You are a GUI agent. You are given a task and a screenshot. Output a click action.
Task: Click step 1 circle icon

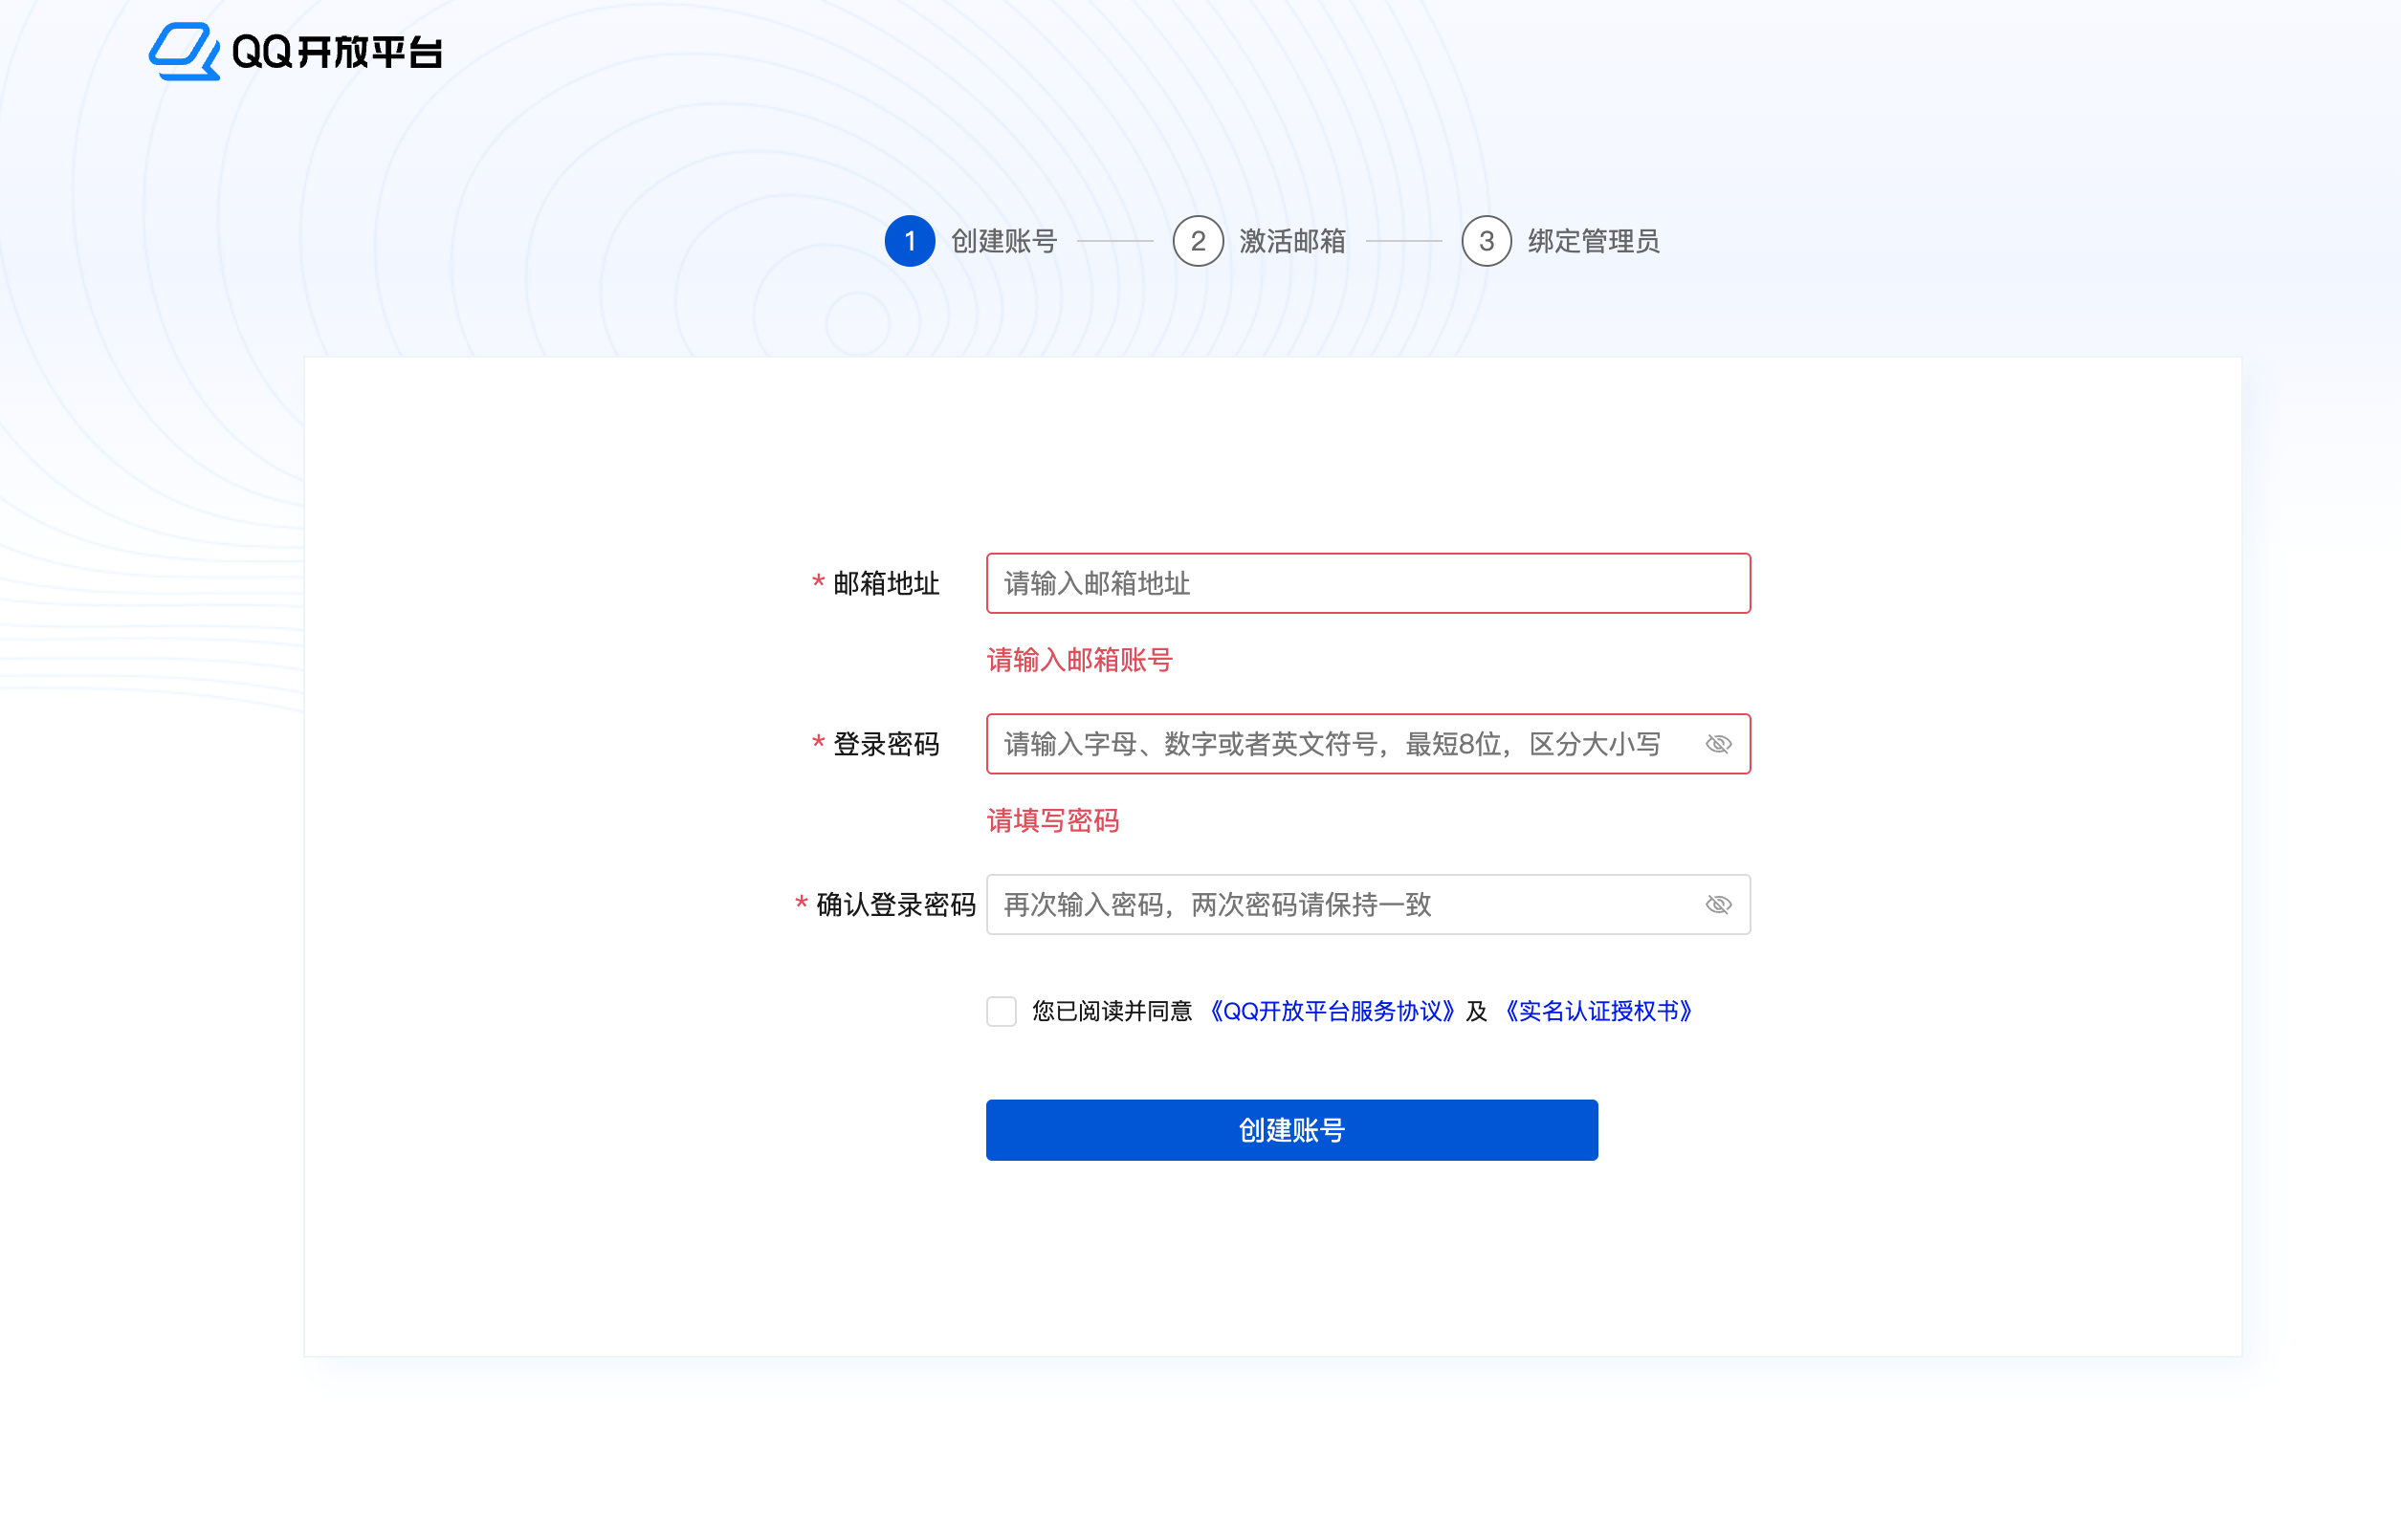[x=910, y=241]
